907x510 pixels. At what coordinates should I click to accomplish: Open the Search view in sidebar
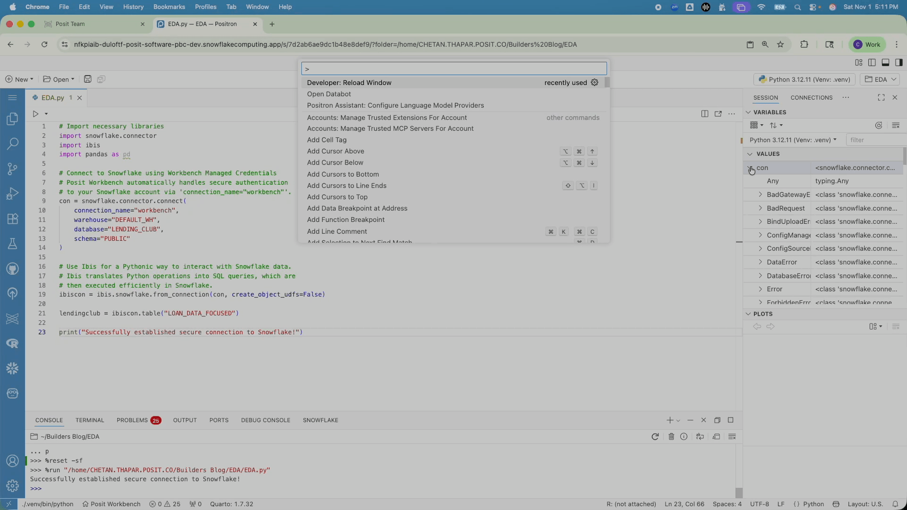(x=13, y=144)
